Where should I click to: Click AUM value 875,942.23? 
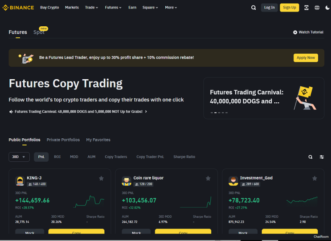pyautogui.click(x=236, y=222)
